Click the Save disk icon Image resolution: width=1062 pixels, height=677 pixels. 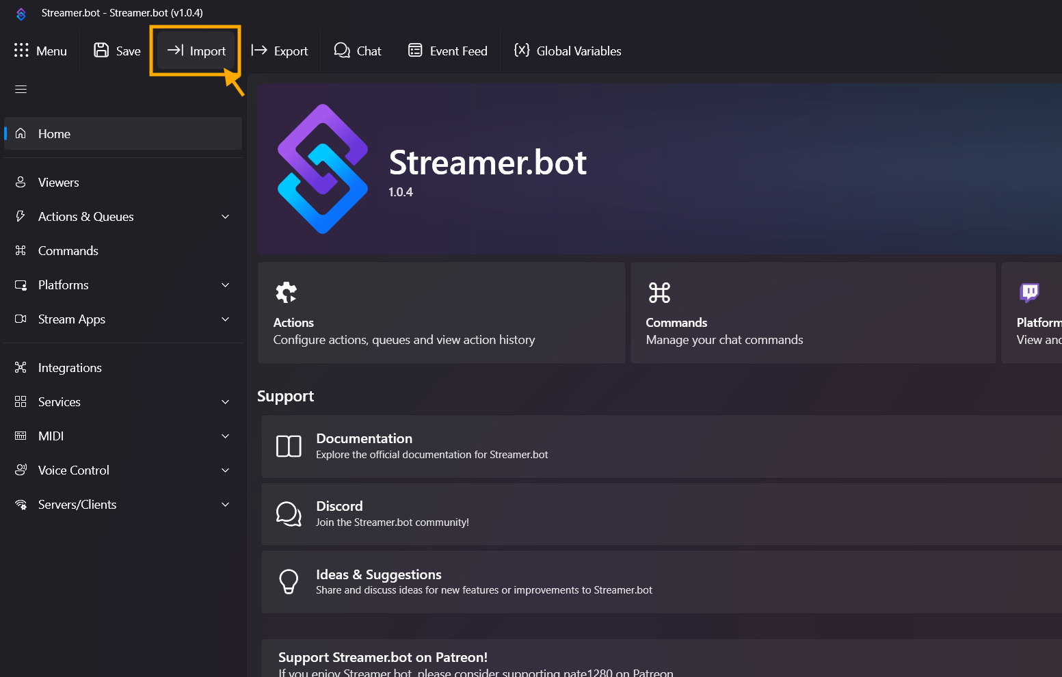point(101,50)
